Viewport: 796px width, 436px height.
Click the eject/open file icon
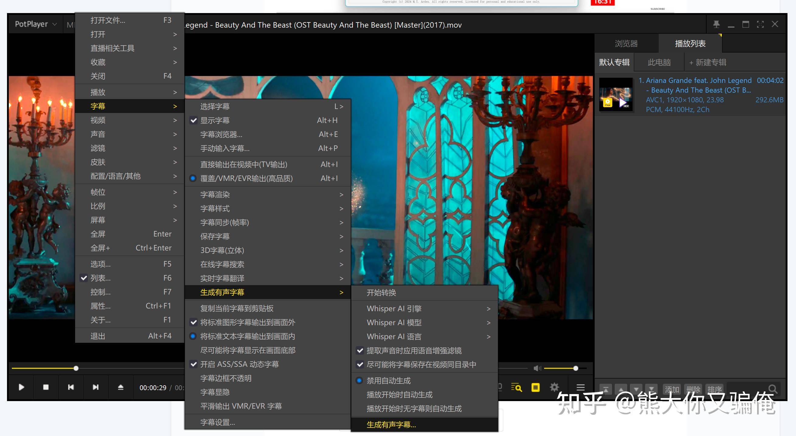120,387
